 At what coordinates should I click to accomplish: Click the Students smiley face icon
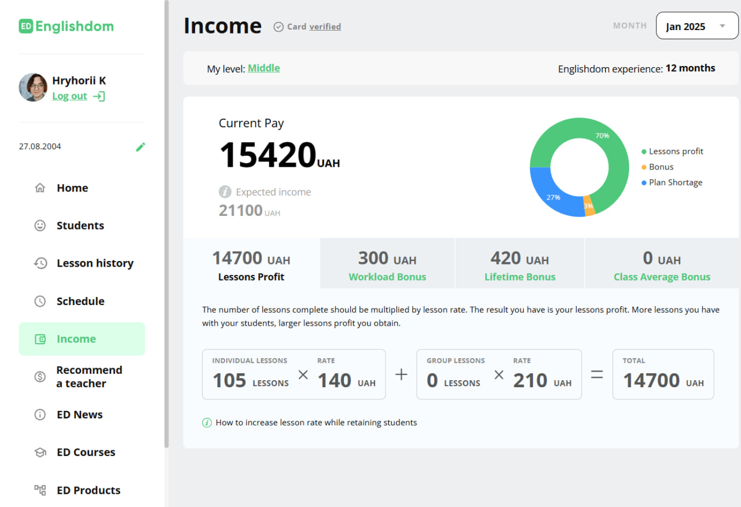(40, 226)
